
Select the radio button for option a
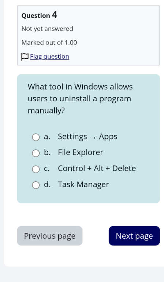pos(36,137)
